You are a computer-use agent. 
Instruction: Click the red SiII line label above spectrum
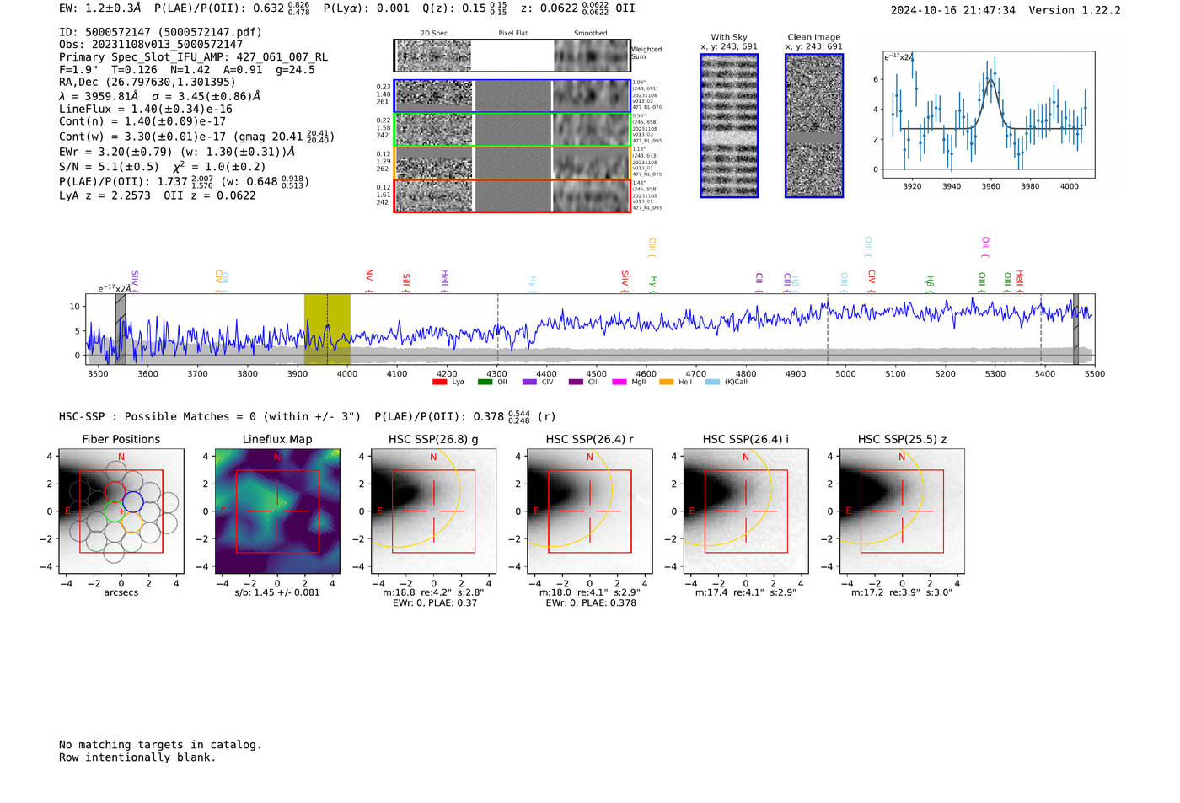click(x=406, y=282)
